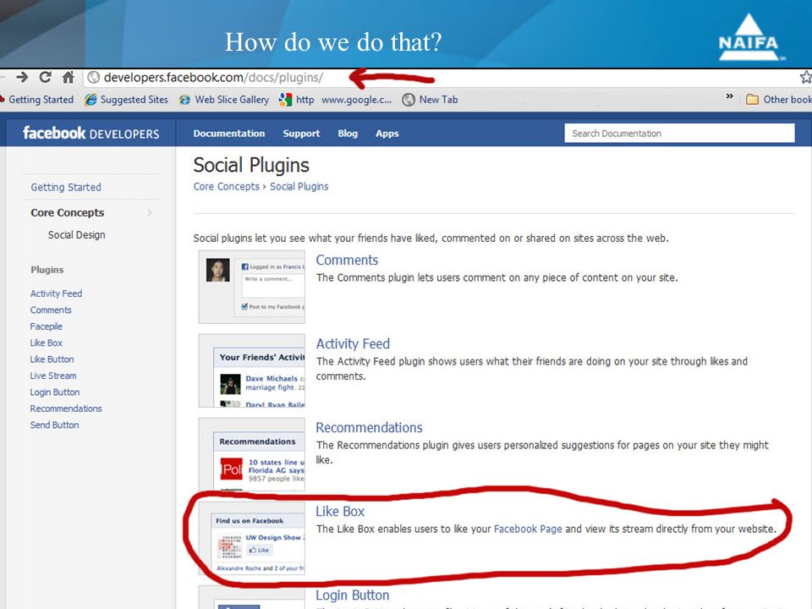Open the Recommendations plugin heading
The height and width of the screenshot is (609, 812).
point(370,428)
